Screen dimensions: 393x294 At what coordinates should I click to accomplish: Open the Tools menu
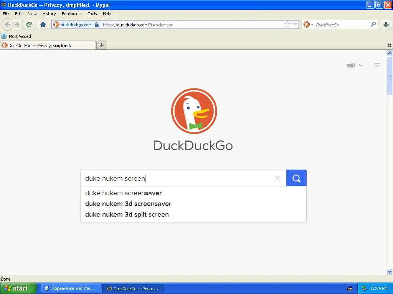click(92, 14)
